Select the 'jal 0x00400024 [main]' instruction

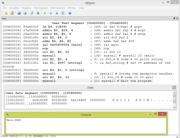(62, 45)
